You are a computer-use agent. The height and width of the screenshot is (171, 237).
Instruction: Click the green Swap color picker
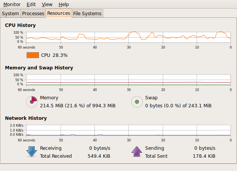pyautogui.click(x=137, y=102)
